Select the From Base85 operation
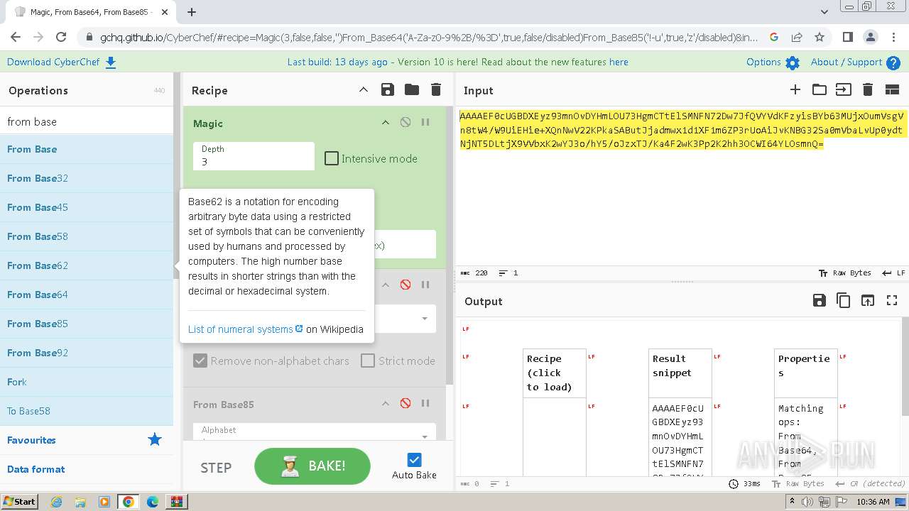This screenshot has height=511, width=909. [x=87, y=324]
